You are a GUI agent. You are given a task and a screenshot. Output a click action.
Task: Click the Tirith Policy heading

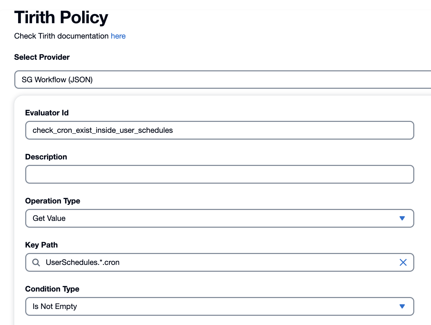61,18
